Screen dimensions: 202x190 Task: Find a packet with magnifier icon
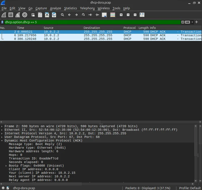pos(62,15)
